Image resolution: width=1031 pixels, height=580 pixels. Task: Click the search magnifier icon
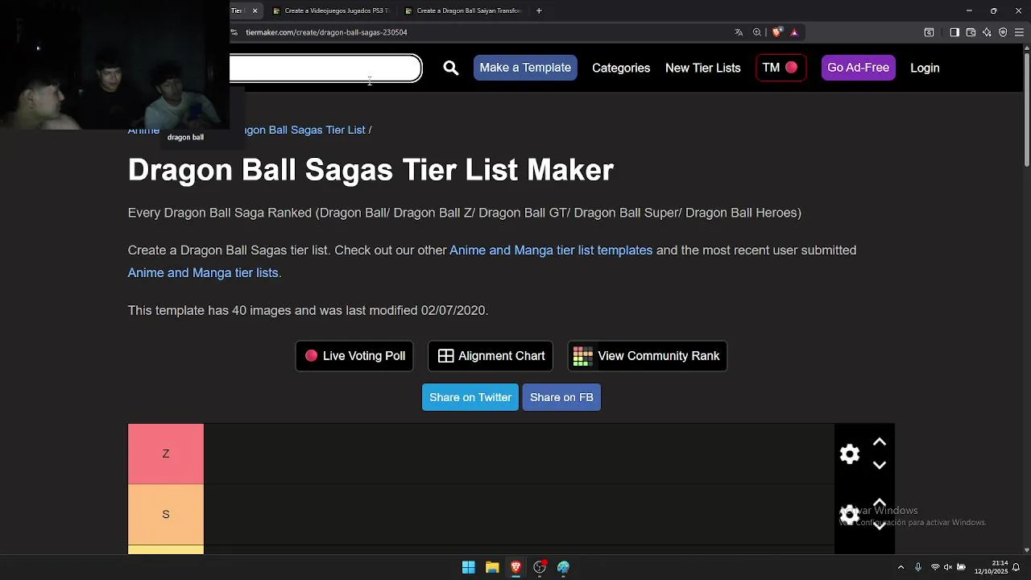pyautogui.click(x=451, y=68)
